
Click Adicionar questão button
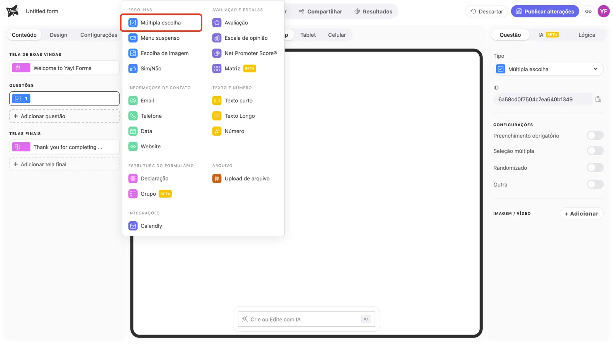pyautogui.click(x=64, y=116)
